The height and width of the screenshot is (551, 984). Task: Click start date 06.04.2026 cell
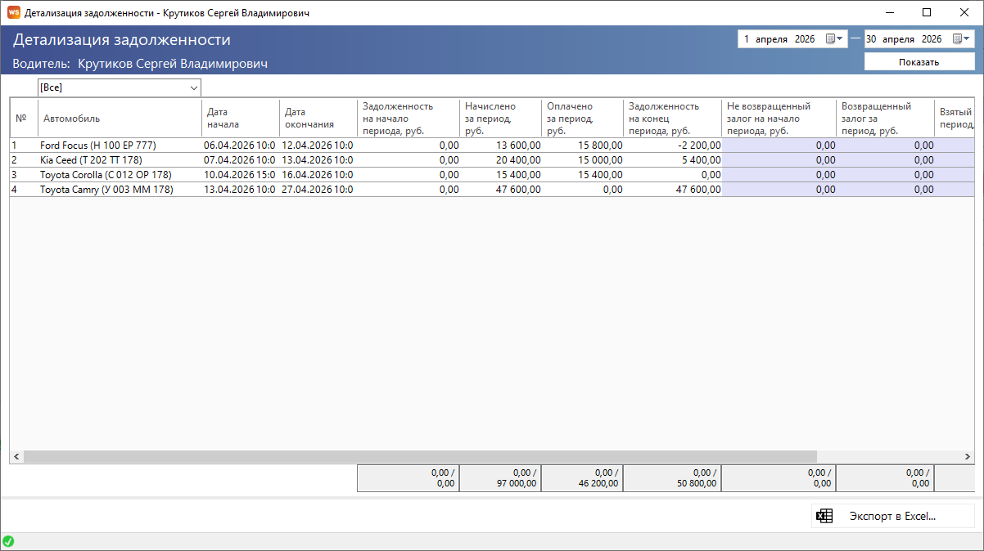[241, 145]
